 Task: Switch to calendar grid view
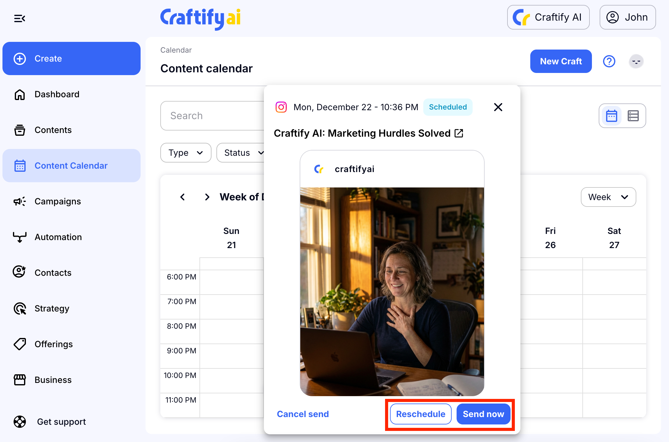611,116
